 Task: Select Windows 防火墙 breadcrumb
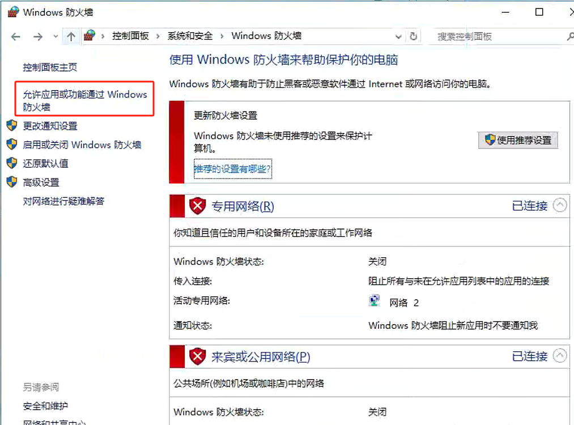click(x=266, y=36)
